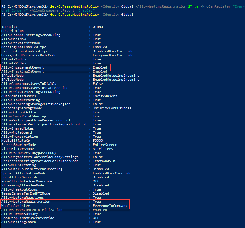This screenshot has height=228, width=245.
Task: Select the AllowMeetingCoach property name
Action: (19, 222)
